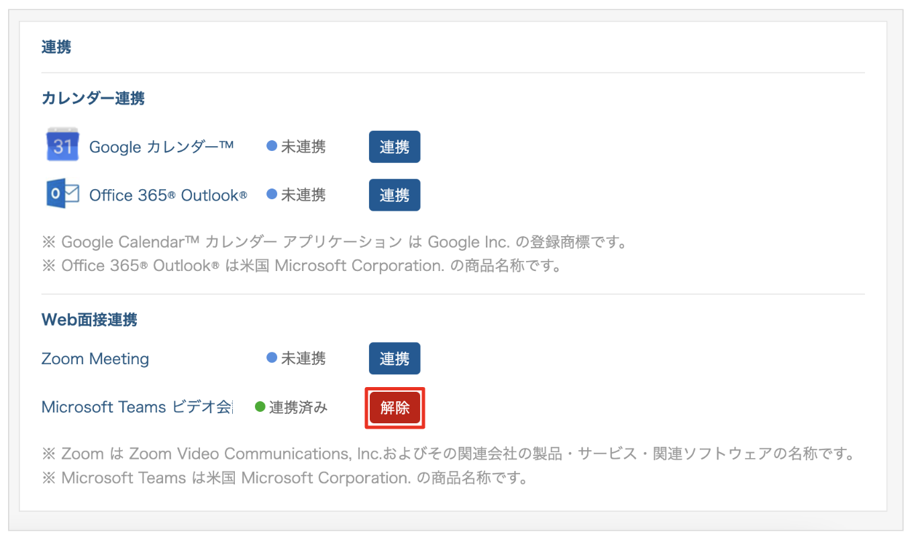The height and width of the screenshot is (538, 914).
Task: Click the Zoom Video Communications note
Action: coord(450,454)
